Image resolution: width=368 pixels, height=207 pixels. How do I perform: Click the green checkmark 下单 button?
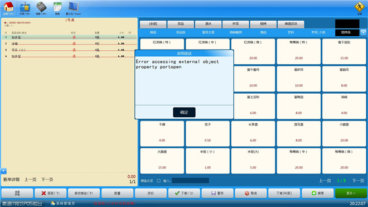point(184,193)
